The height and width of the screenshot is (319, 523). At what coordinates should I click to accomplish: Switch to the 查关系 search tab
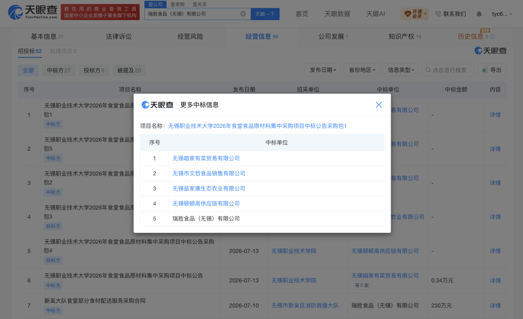click(199, 4)
